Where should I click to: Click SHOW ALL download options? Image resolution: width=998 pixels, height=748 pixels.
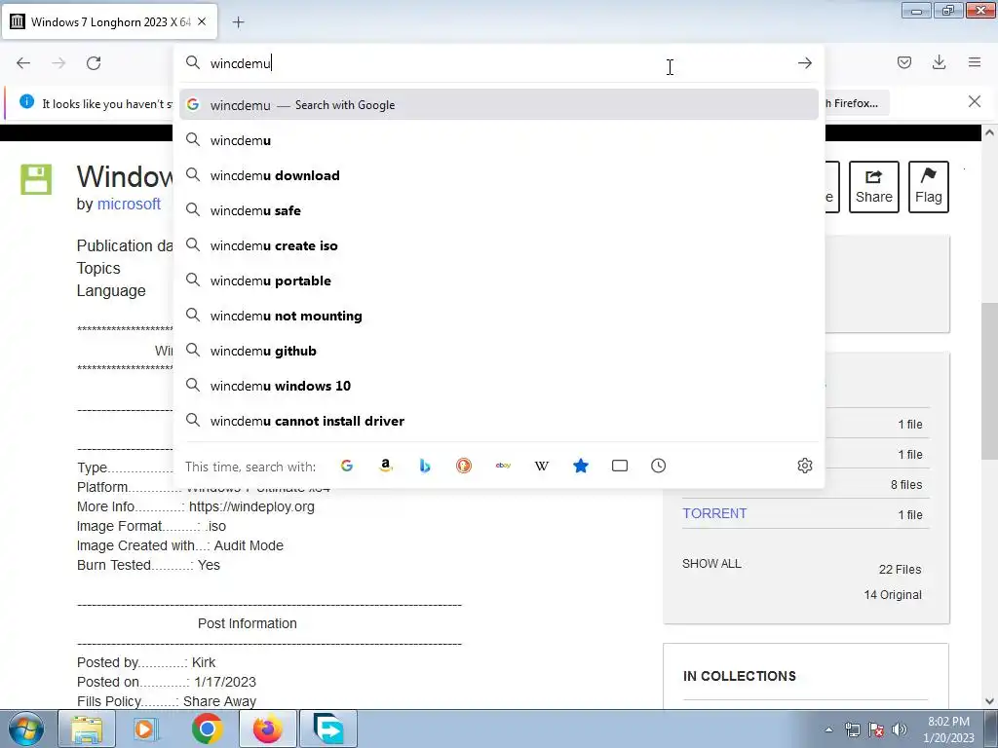tap(711, 564)
